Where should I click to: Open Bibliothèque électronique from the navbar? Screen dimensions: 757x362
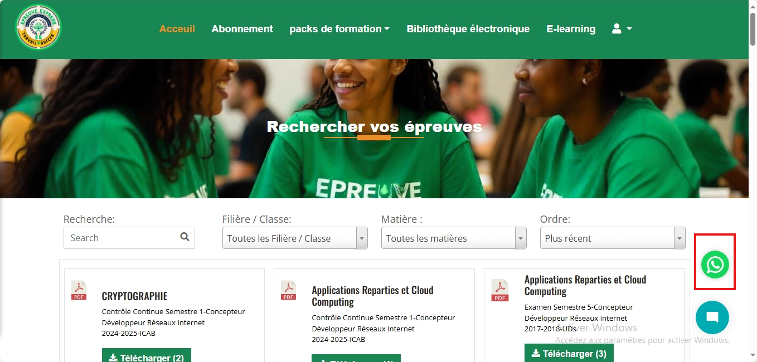point(468,29)
